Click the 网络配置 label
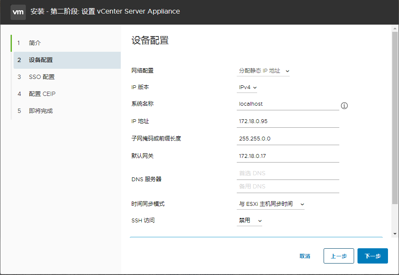Viewport: 399px width, 275px height. coord(142,70)
